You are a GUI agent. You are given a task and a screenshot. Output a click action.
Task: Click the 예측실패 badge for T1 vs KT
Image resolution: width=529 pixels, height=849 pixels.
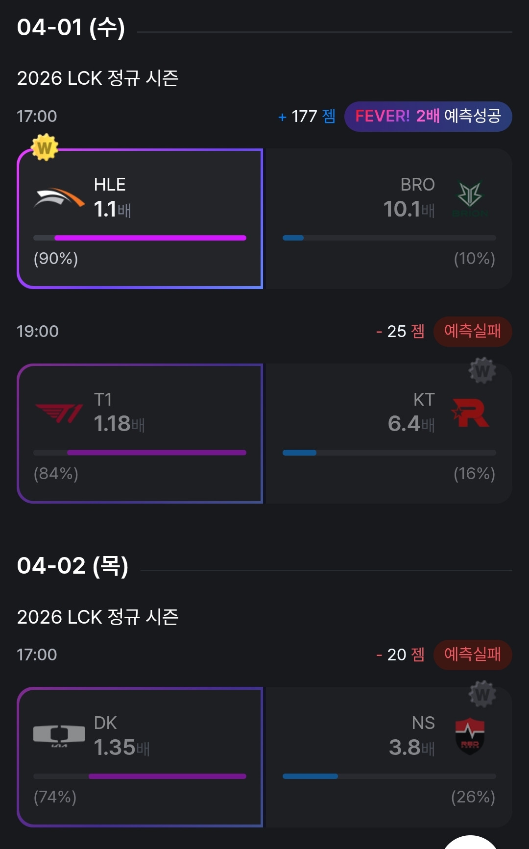[473, 332]
